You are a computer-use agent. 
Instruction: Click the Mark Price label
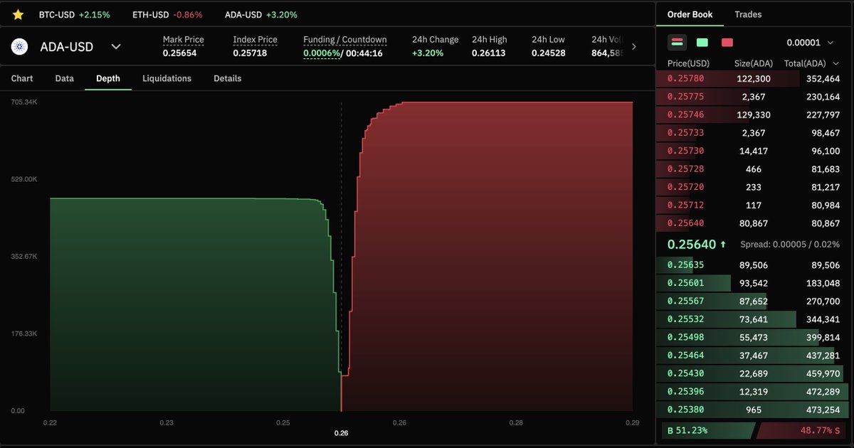tap(183, 40)
